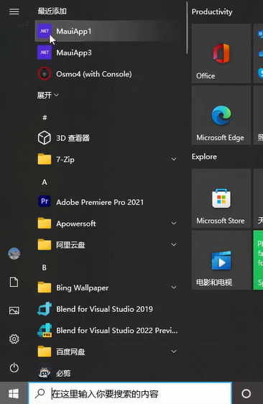Open the 电影和电视 tile
Viewport: 263px width, 404px height.
(221, 260)
